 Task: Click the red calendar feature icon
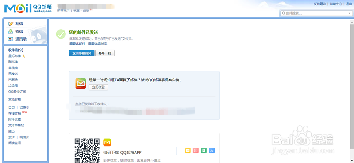tap(196, 150)
